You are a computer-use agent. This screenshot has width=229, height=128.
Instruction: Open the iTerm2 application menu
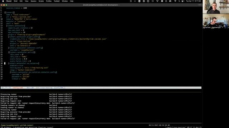[x=9, y=1]
